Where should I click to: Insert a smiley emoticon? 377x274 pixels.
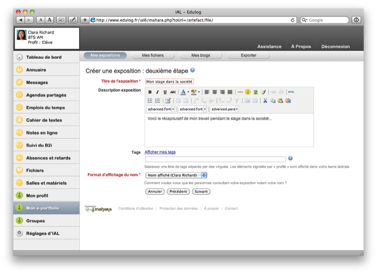coord(247,92)
